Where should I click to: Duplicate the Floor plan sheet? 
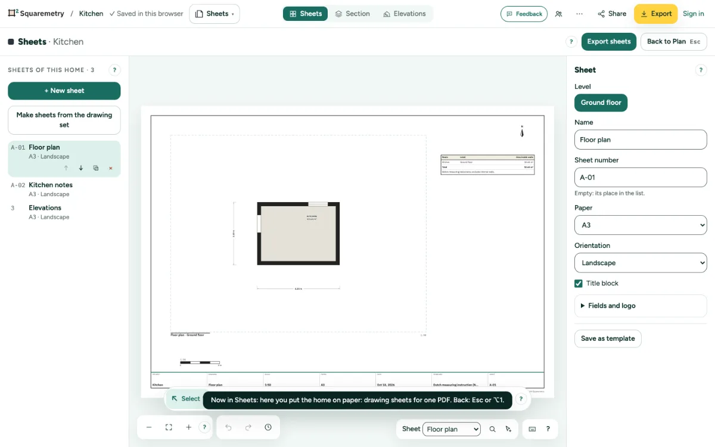point(96,168)
